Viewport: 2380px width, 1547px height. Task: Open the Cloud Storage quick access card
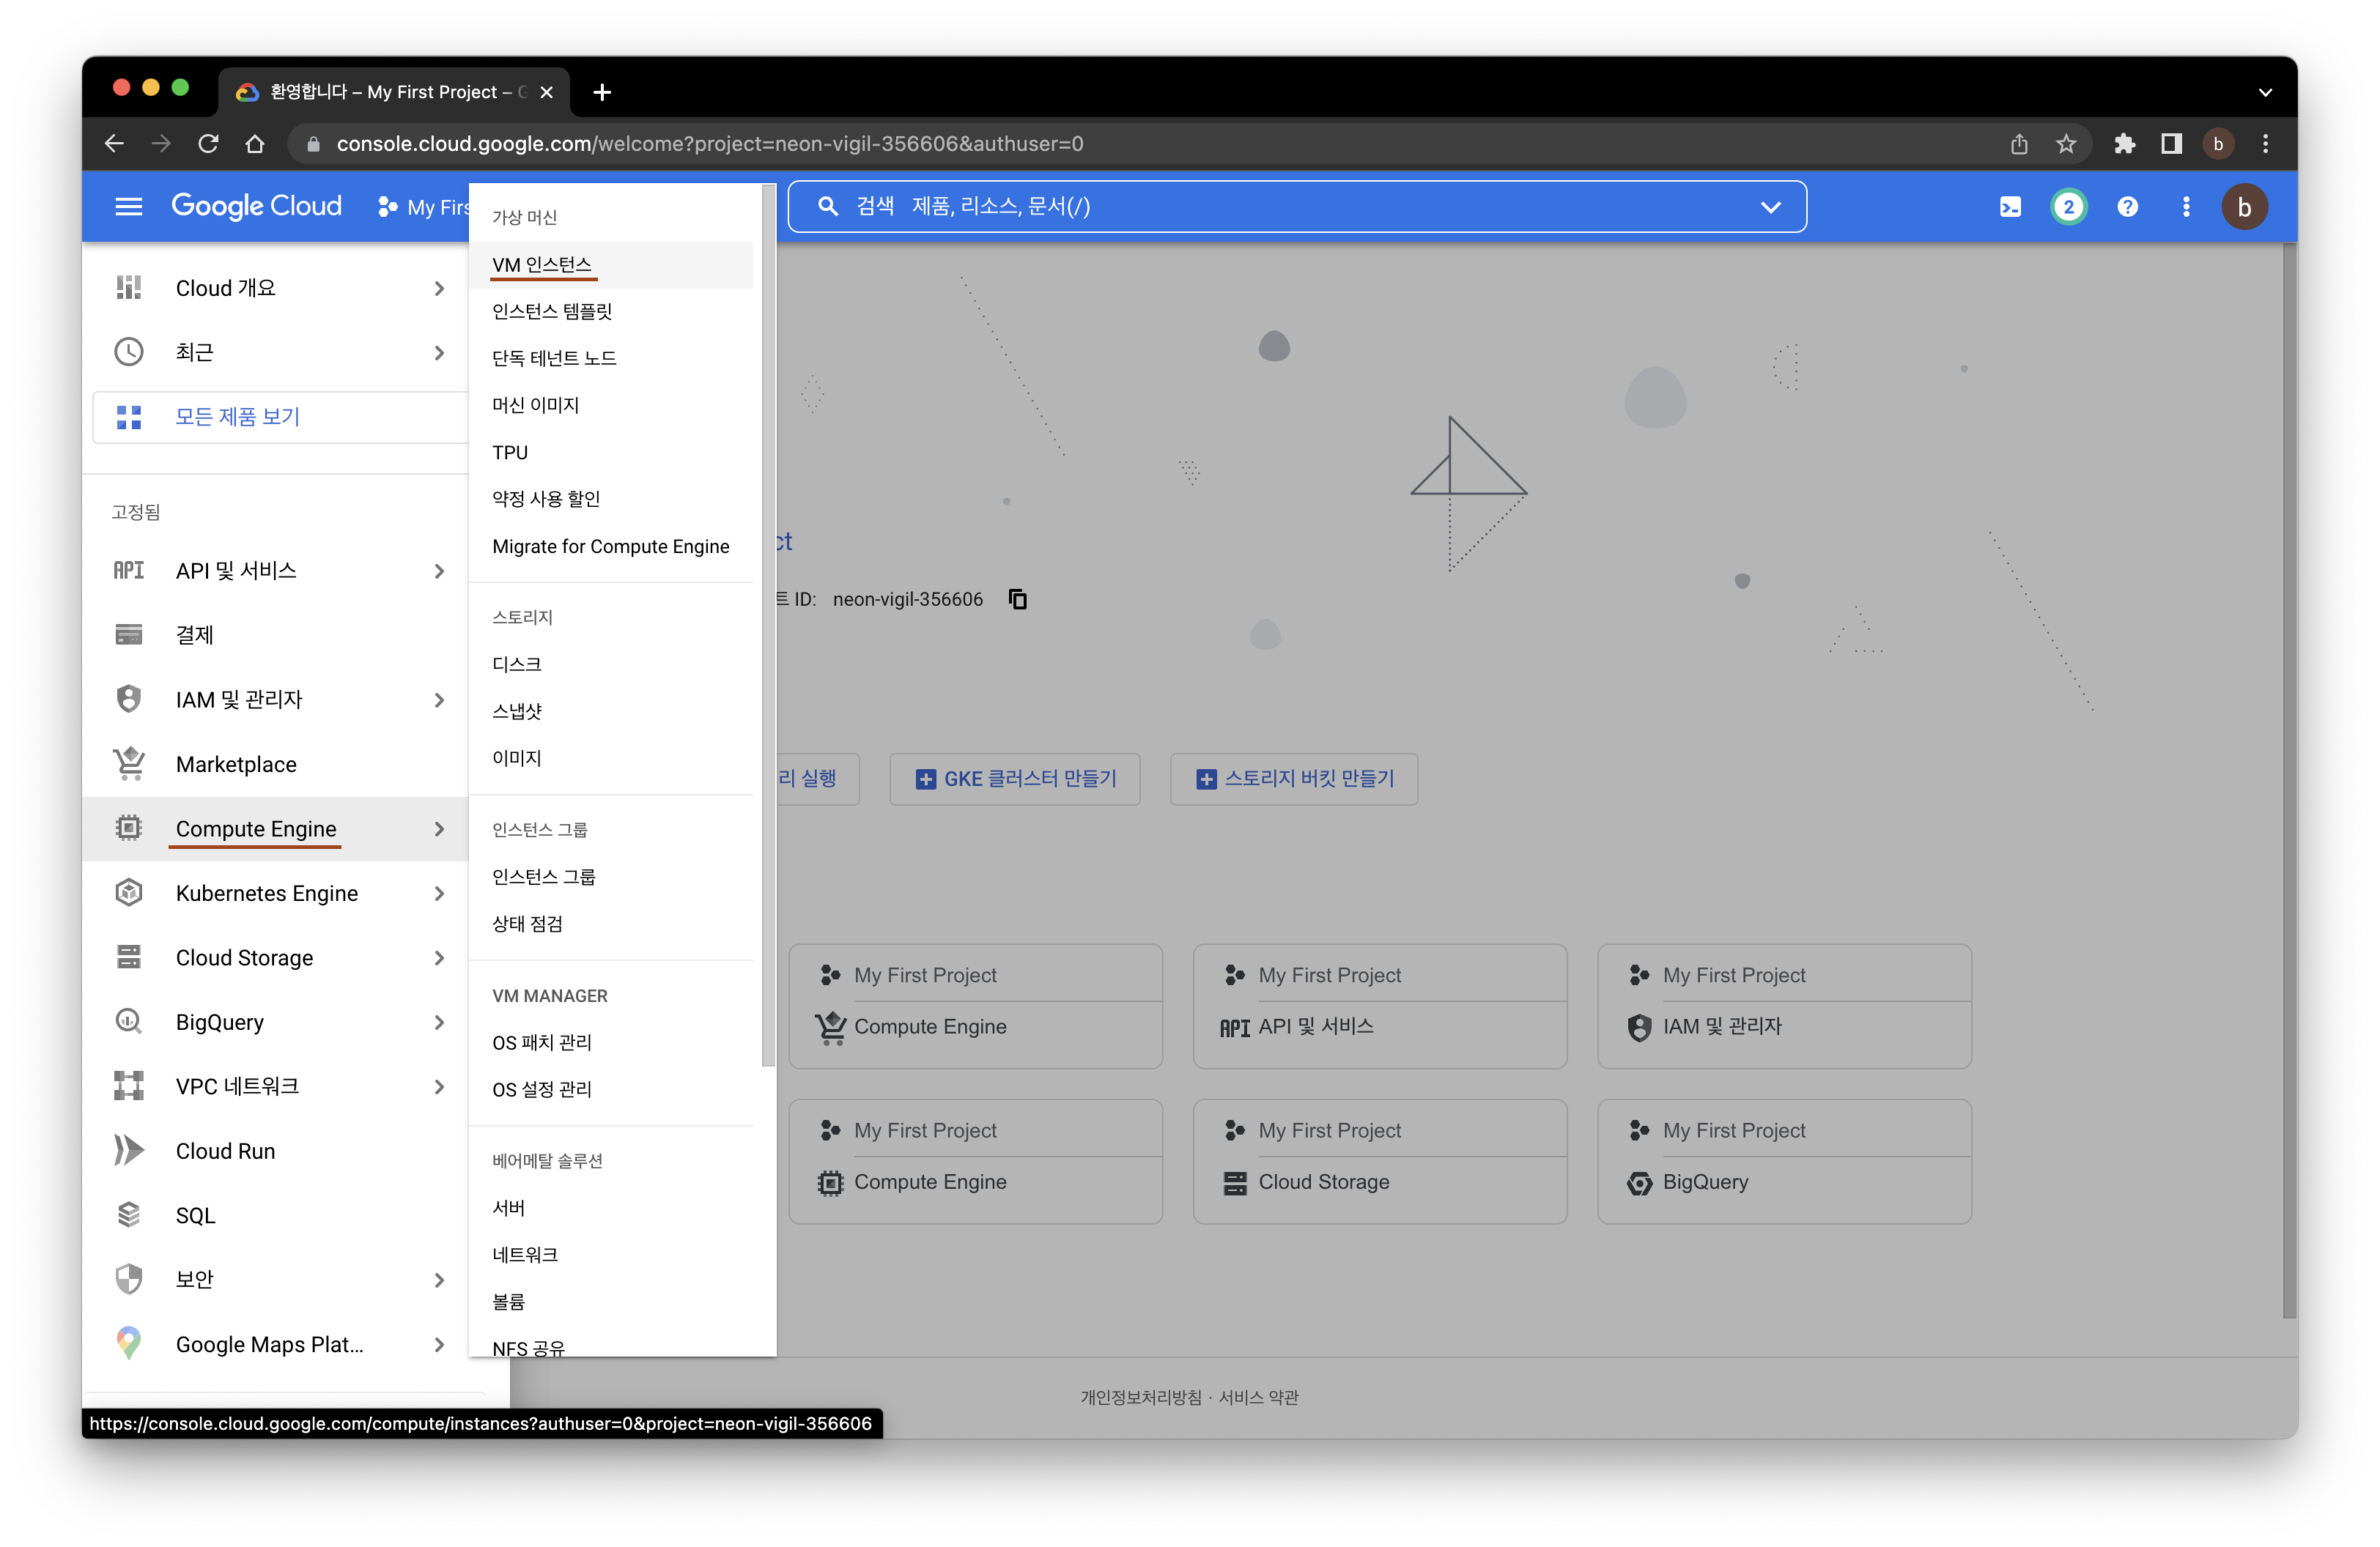(1380, 1161)
